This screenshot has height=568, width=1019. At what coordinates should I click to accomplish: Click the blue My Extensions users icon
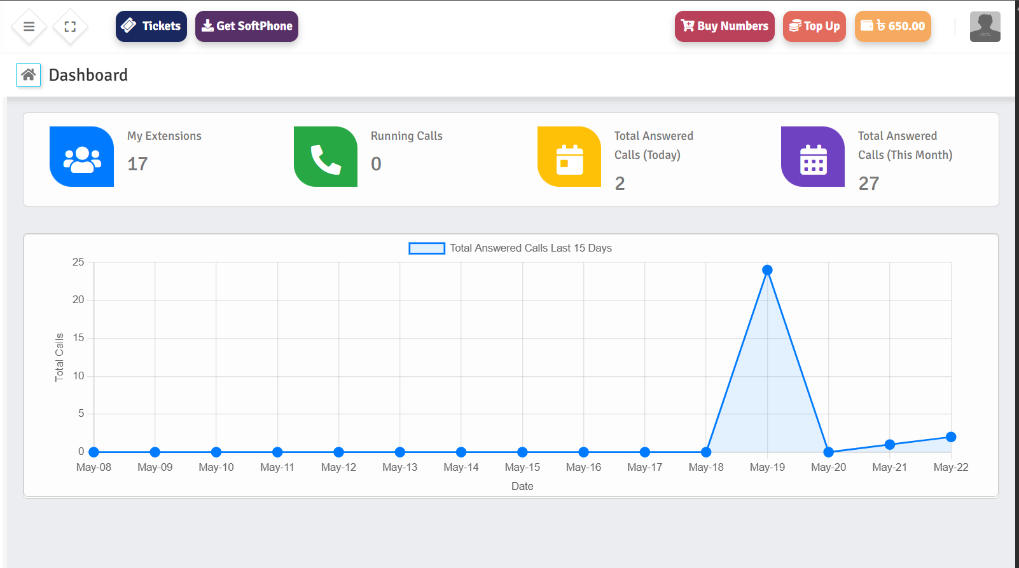(x=82, y=157)
